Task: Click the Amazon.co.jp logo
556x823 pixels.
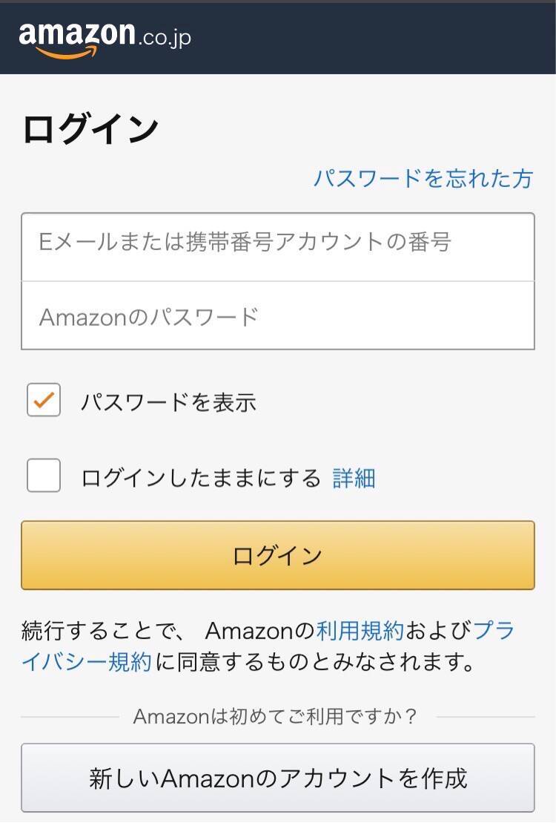Action: (x=105, y=39)
